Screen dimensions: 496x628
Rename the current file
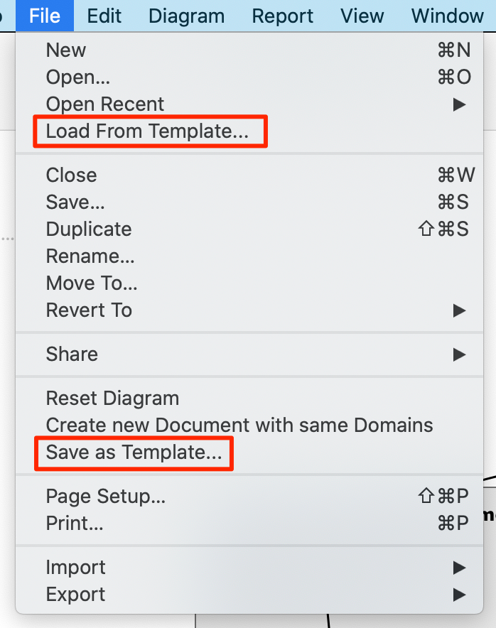[90, 256]
